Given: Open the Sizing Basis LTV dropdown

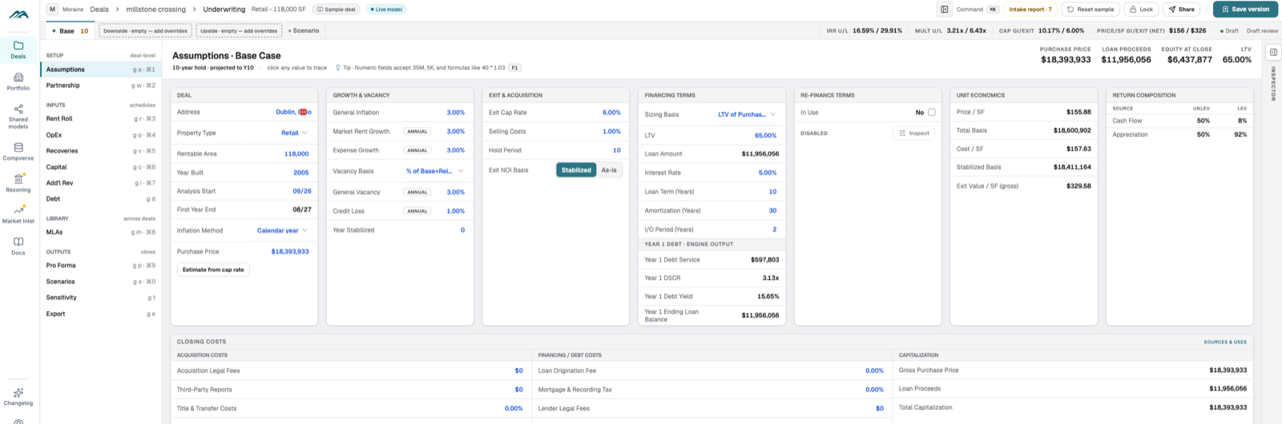Looking at the screenshot, I should (x=747, y=114).
